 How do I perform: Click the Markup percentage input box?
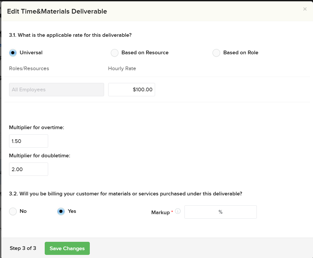(220, 212)
